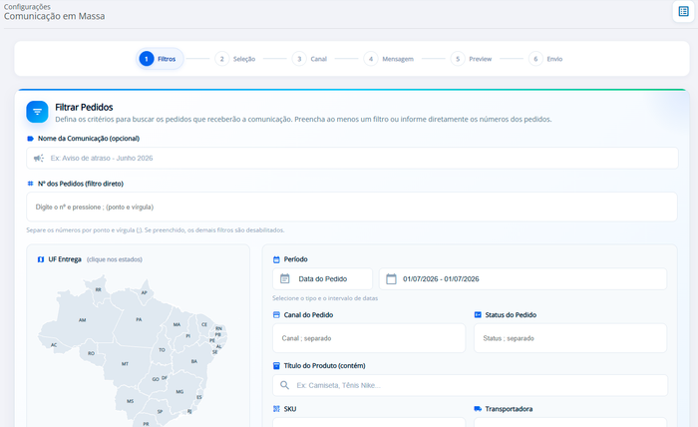698x427 pixels.
Task: Select the AM state on the Brazil map
Action: tap(82, 319)
